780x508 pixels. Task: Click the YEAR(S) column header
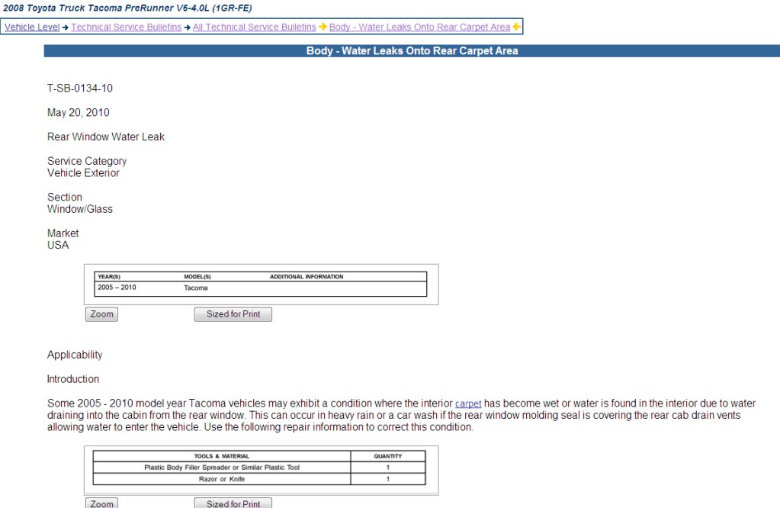click(109, 277)
